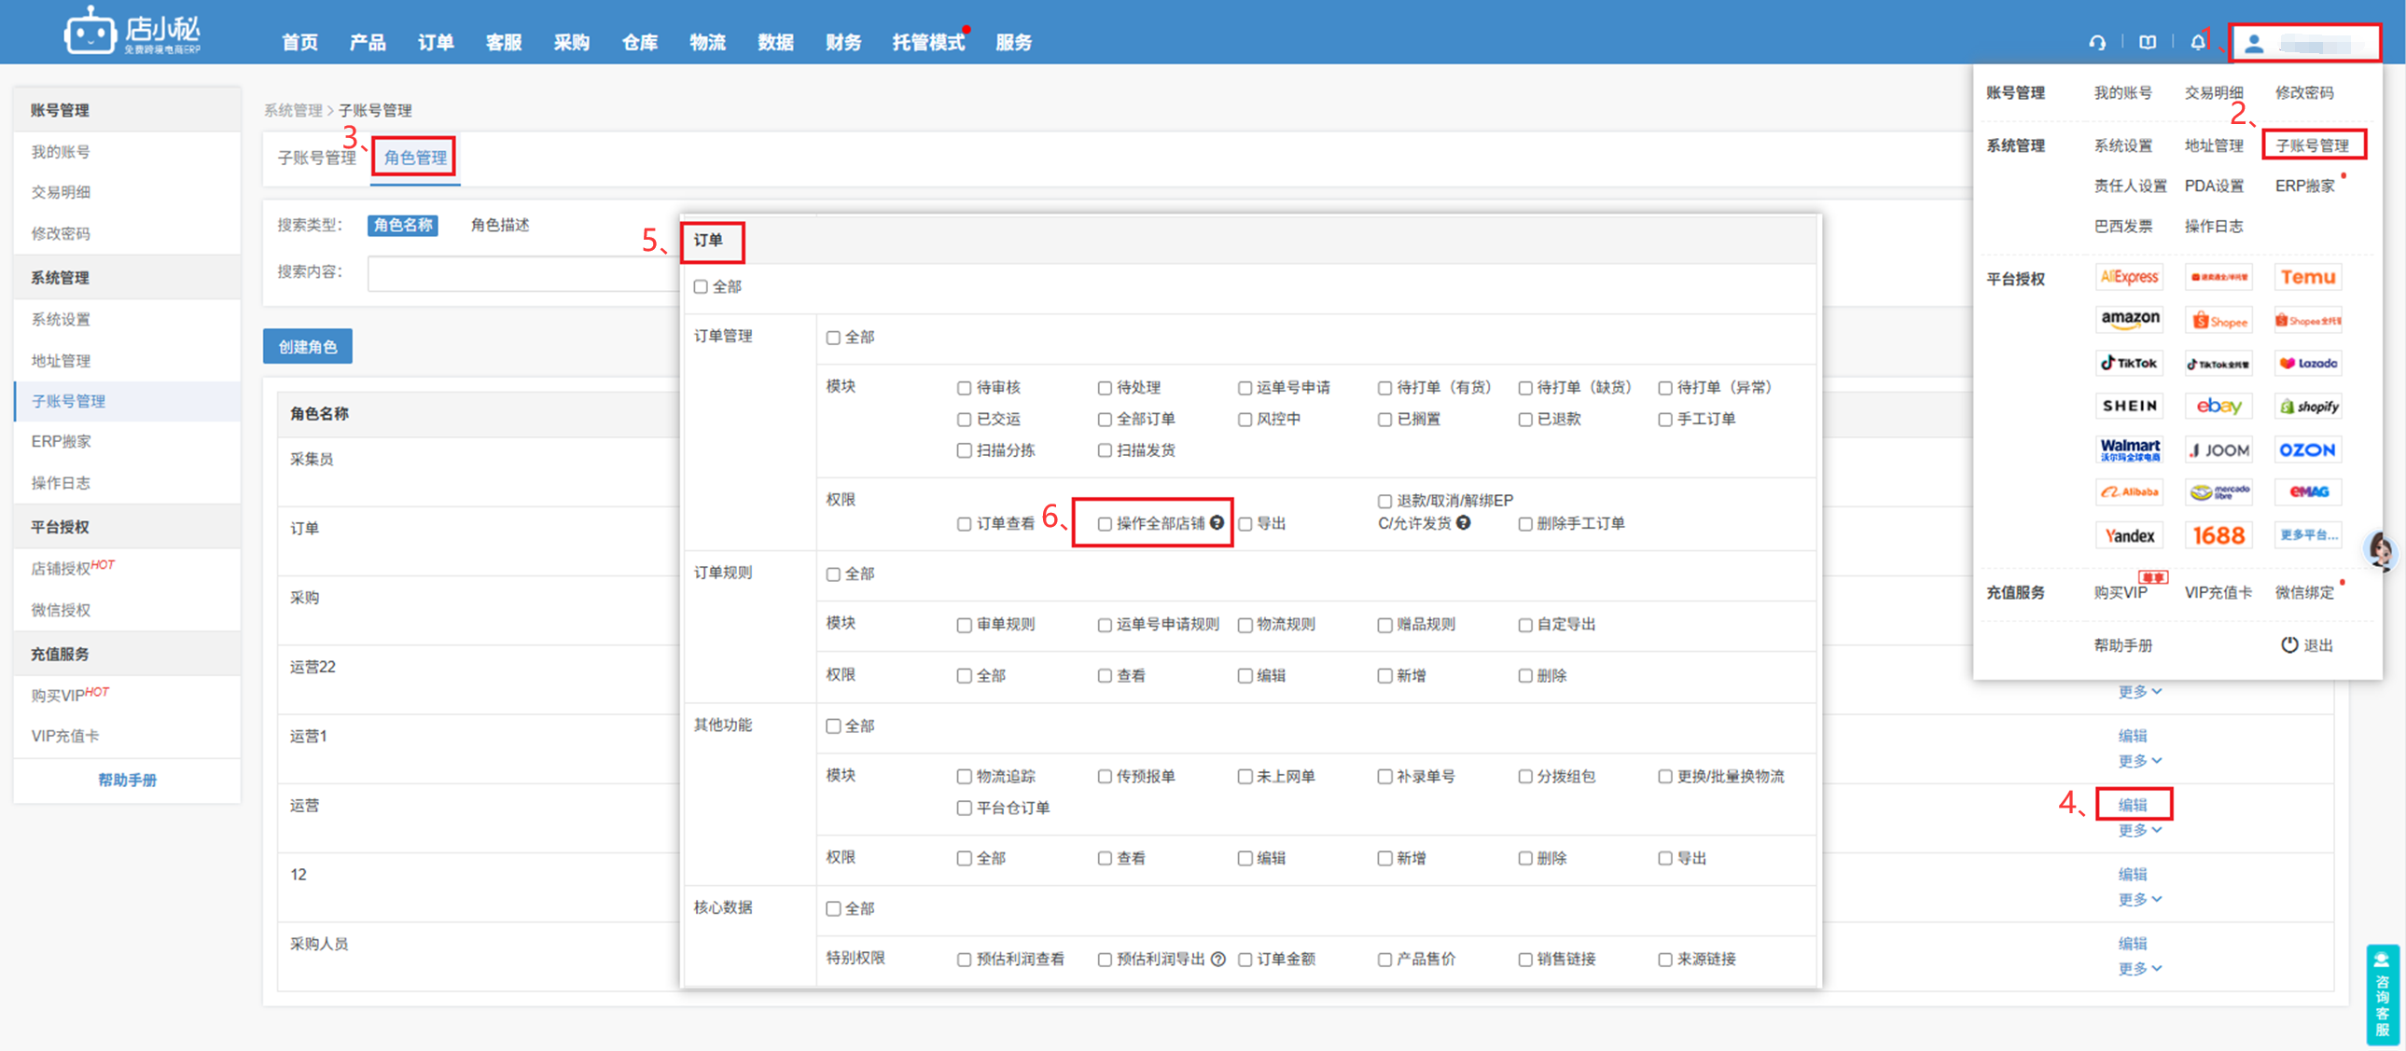Expand 更多 dropdown under 运营 row

click(x=2139, y=830)
